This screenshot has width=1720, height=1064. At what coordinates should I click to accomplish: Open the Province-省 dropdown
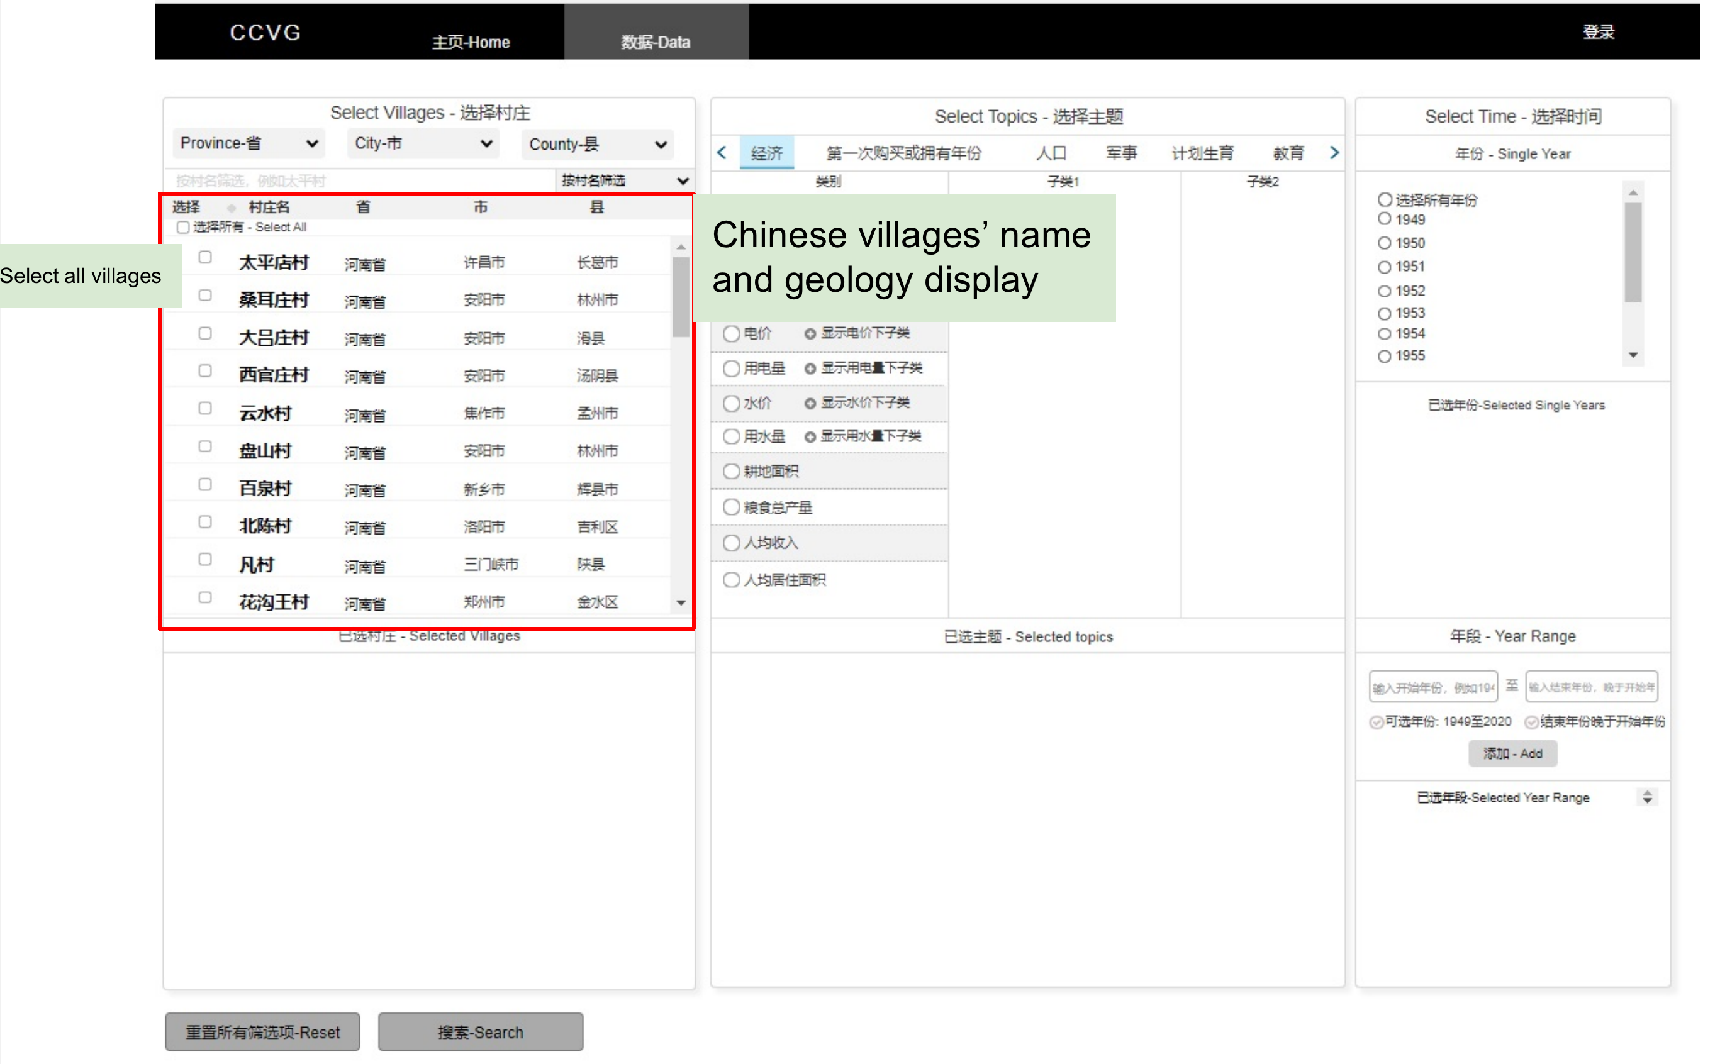249,143
